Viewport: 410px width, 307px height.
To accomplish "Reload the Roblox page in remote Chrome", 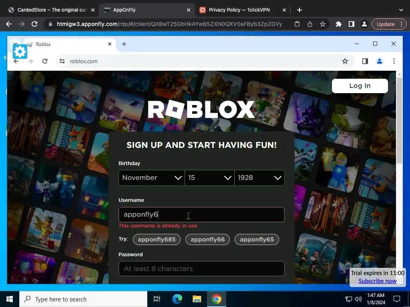I will click(x=45, y=61).
